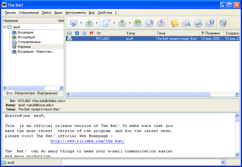Image resolution: width=242 pixels, height=167 pixels.
Task: Click the Send queued mail toolbar icon
Action: coord(89,23)
